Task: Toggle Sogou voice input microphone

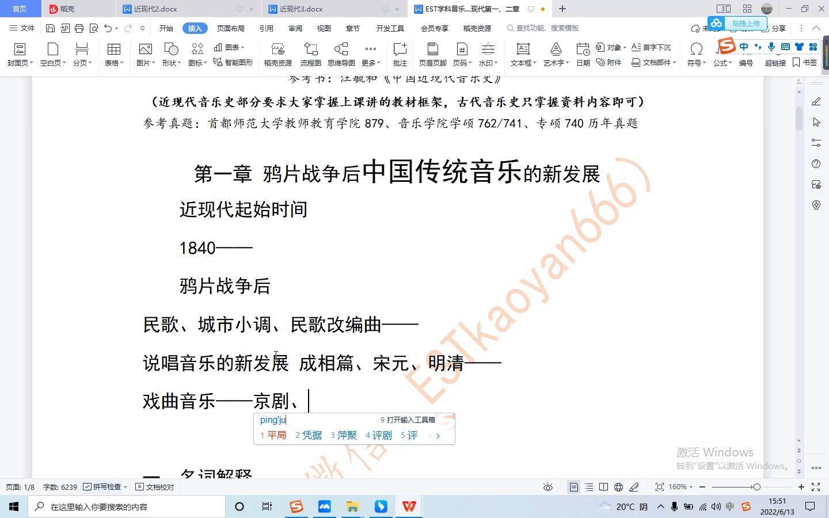Action: [x=771, y=47]
